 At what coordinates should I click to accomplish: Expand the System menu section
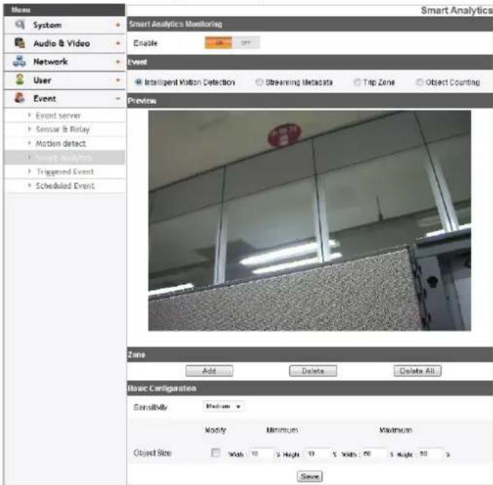click(x=118, y=25)
